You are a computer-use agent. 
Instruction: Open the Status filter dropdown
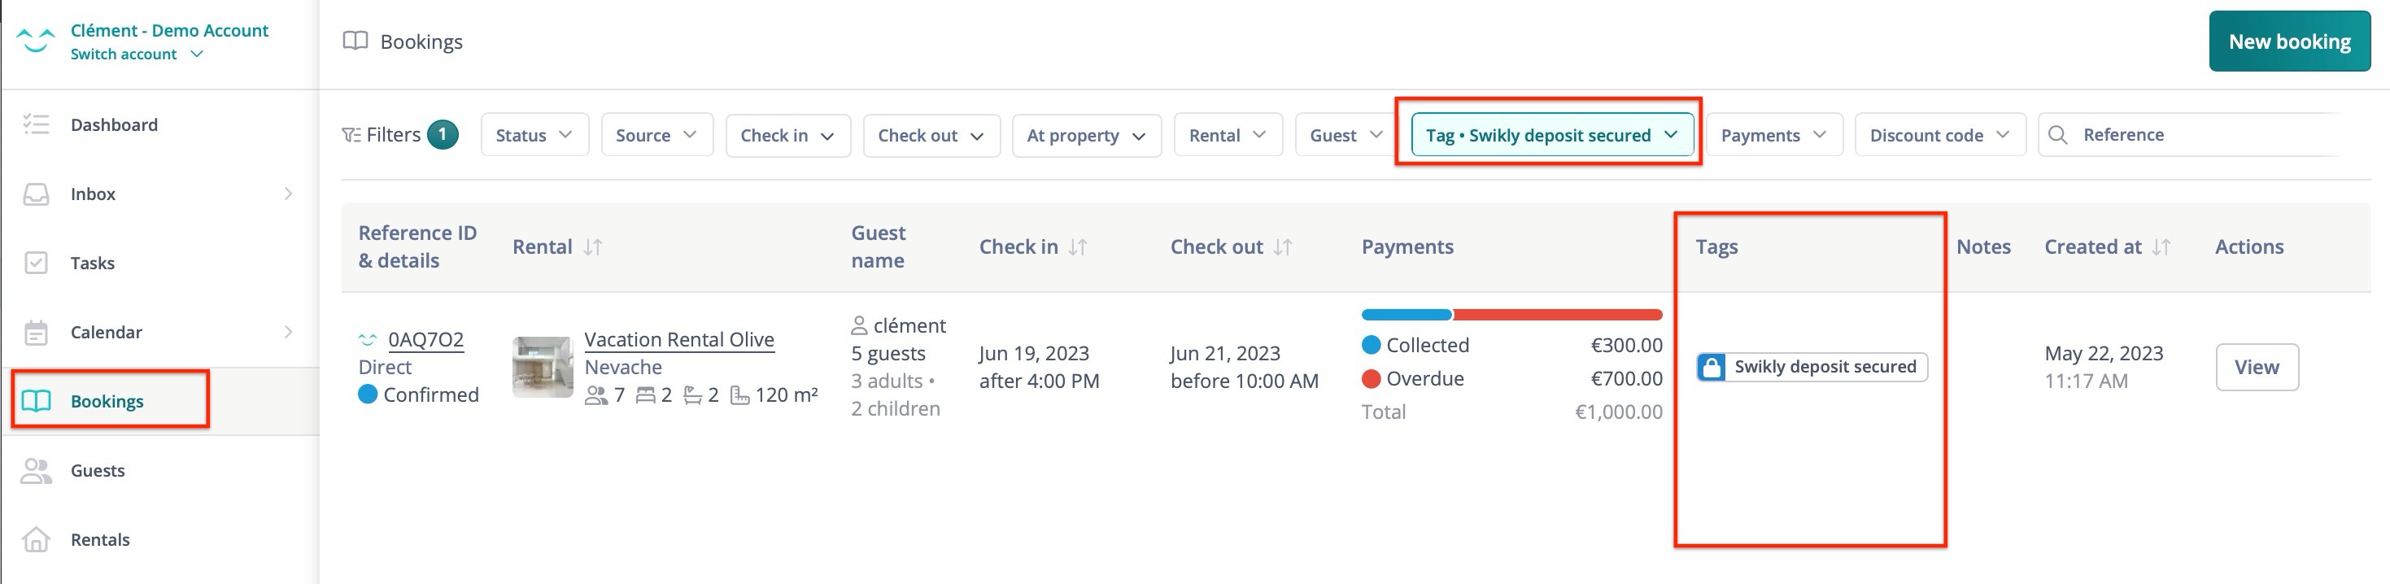coord(534,135)
